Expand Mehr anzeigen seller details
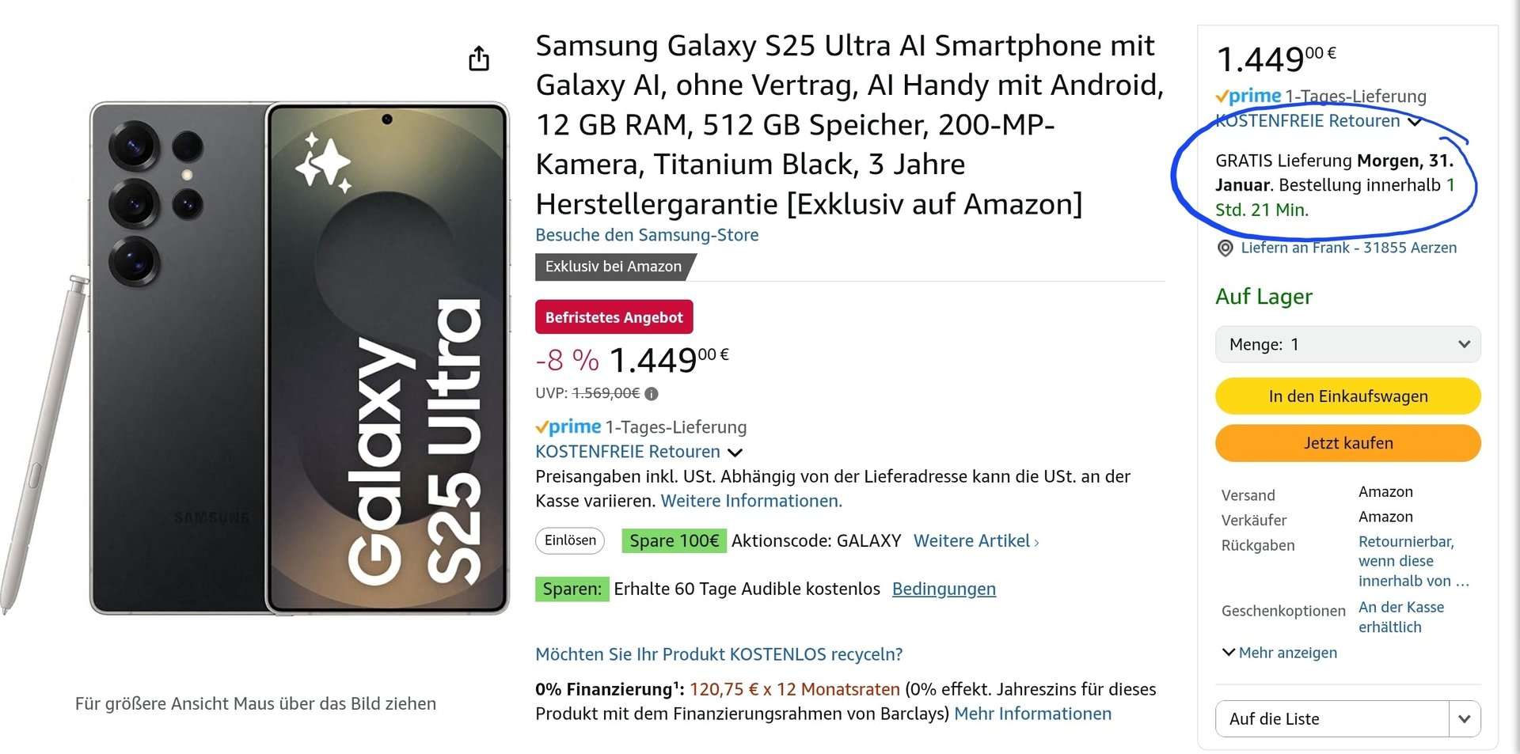Image resolution: width=1520 pixels, height=754 pixels. (x=1279, y=653)
